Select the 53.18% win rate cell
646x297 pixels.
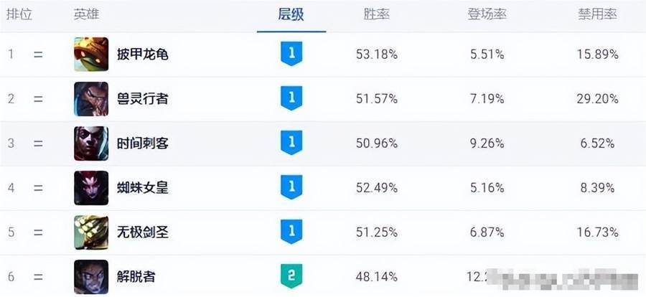pos(377,55)
